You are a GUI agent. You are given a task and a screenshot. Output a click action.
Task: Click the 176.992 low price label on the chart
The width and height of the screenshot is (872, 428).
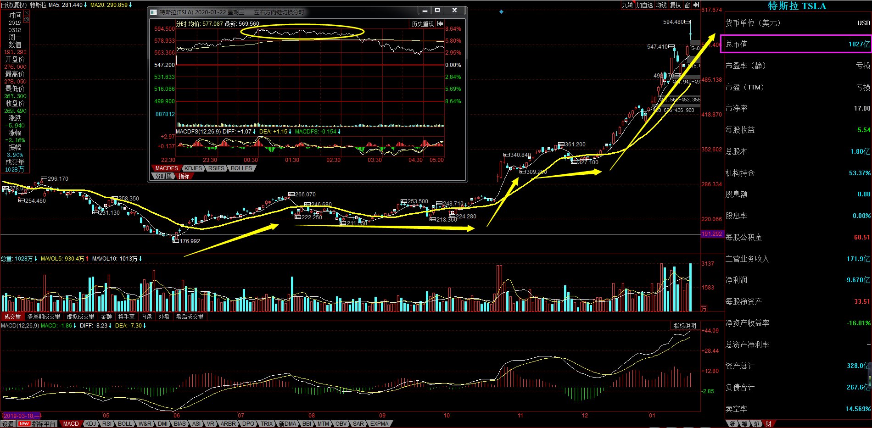pos(190,241)
